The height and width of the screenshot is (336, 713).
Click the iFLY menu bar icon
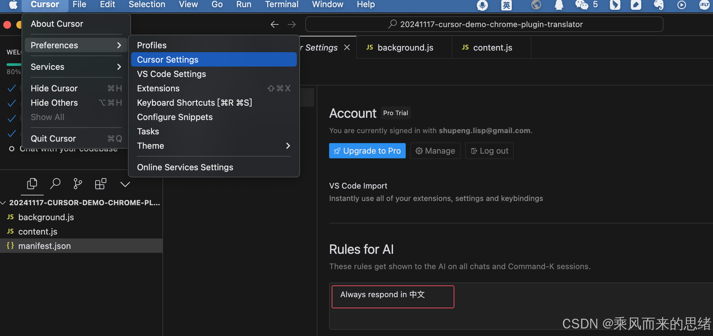pyautogui.click(x=704, y=5)
